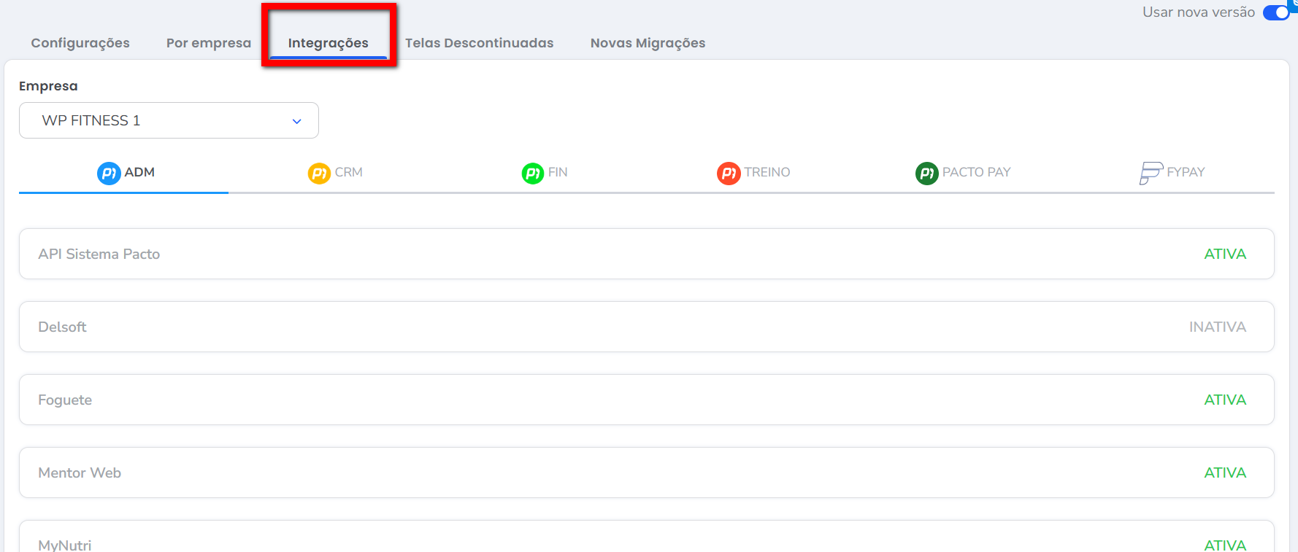1298x552 pixels.
Task: Select the Integrações tab
Action: tap(328, 43)
